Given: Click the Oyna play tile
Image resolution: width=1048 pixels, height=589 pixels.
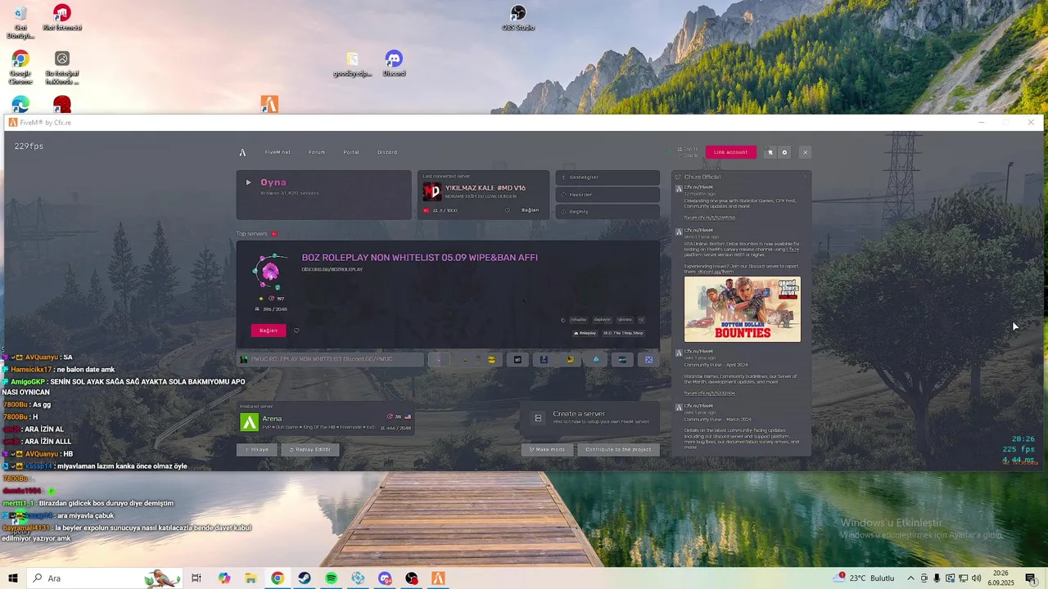Looking at the screenshot, I should pyautogui.click(x=323, y=195).
